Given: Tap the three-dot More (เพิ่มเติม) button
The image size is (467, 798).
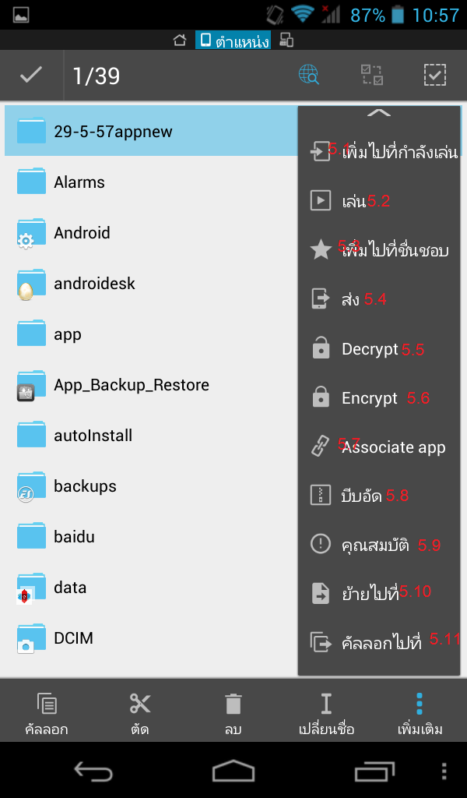Looking at the screenshot, I should tap(420, 704).
